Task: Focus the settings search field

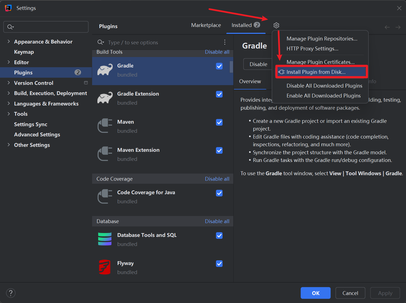Action: (46, 27)
